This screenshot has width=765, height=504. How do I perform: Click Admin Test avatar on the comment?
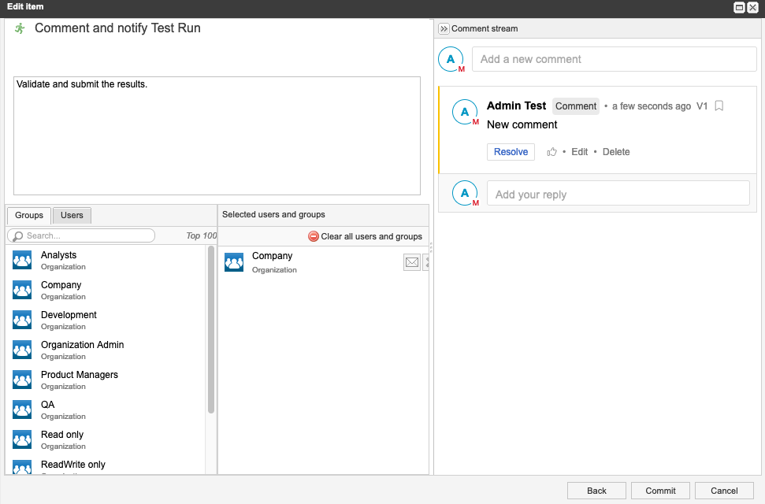point(466,113)
